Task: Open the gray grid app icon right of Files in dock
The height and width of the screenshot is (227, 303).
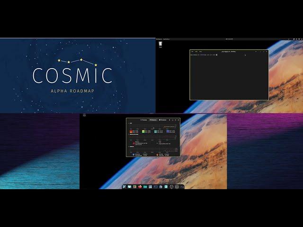Action: (151, 187)
